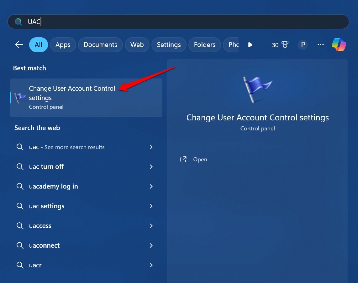Open Change User Account Control settings best match
358x283 pixels.
tap(86, 98)
